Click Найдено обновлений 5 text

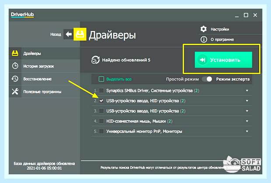pyautogui.click(x=126, y=60)
